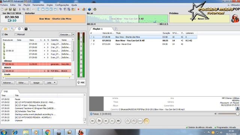The width and height of the screenshot is (240, 135).
Task: Click the Duração column header
Action: [166, 33]
